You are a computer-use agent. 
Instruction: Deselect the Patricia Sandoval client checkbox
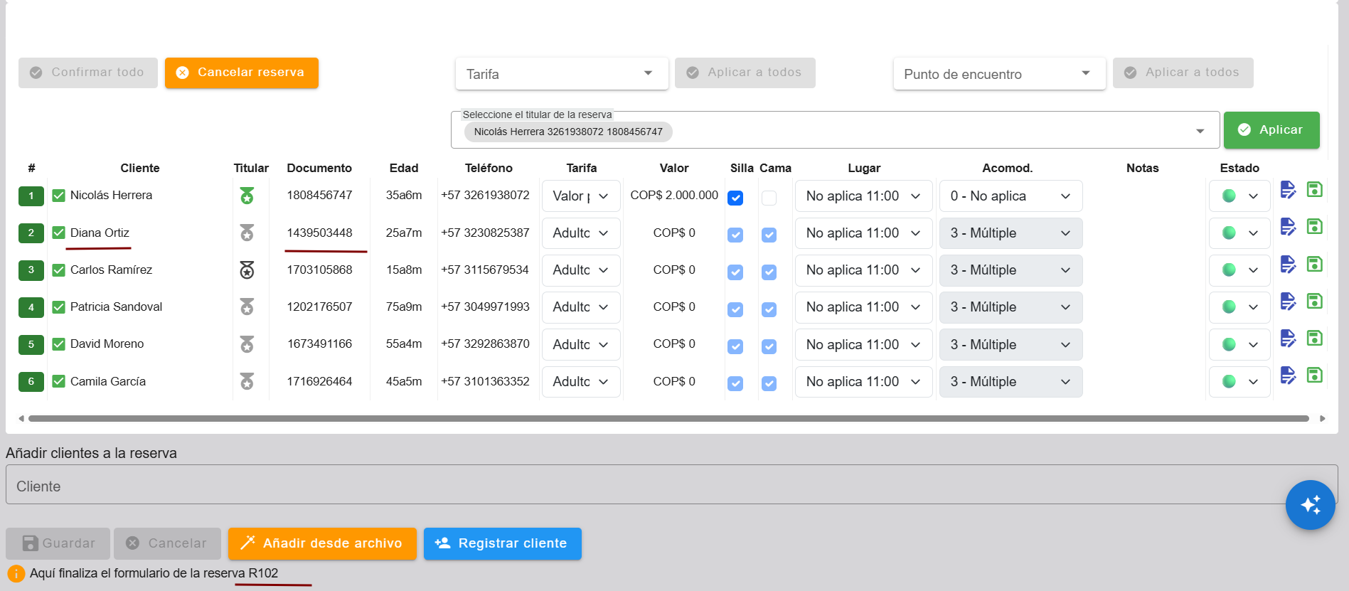(59, 307)
